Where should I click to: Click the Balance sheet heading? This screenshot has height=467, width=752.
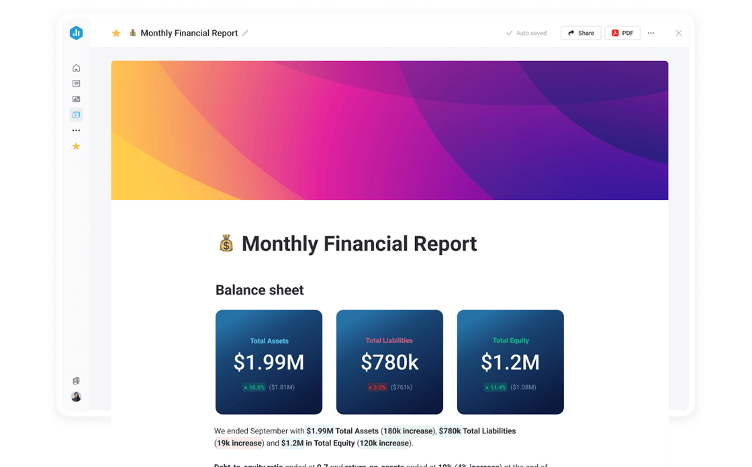coord(259,290)
